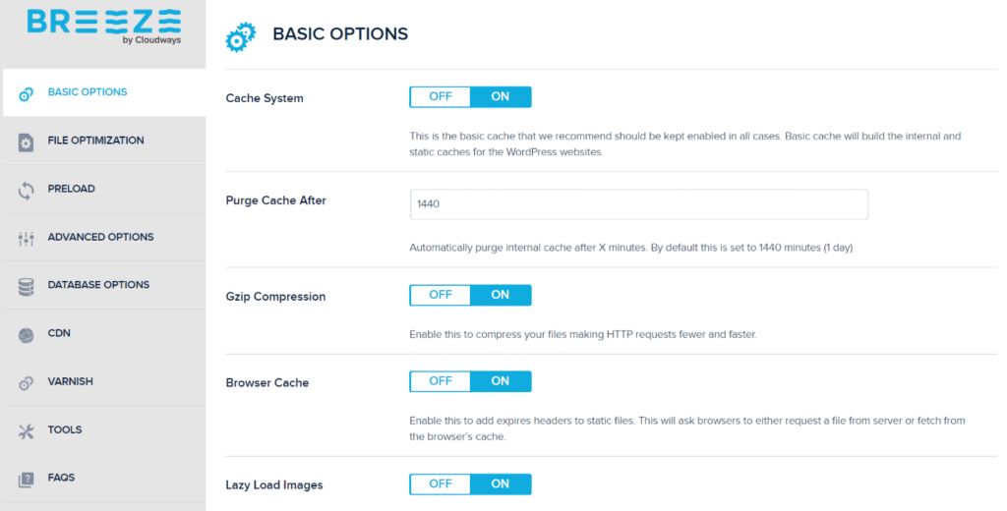Switch Gzip Compression to OFF
The width and height of the screenshot is (1007, 511).
click(x=440, y=295)
